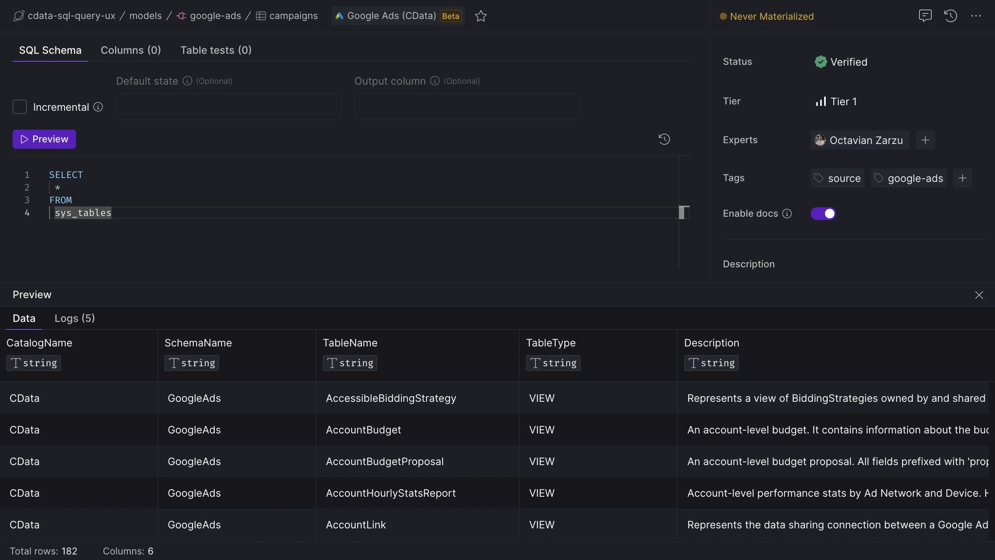Open the comments icon in header
Viewport: 995px width, 560px height.
[925, 16]
